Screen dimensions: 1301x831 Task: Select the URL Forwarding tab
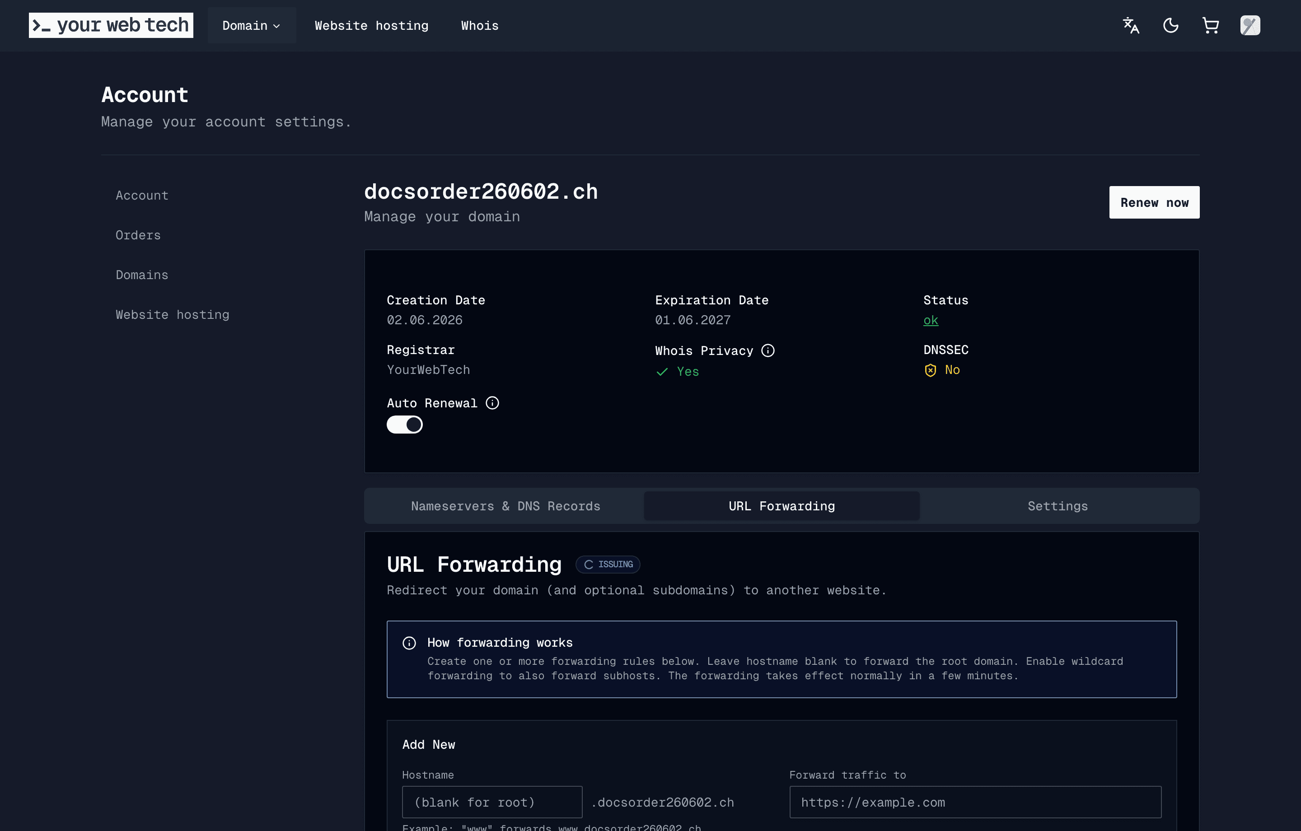pyautogui.click(x=782, y=506)
